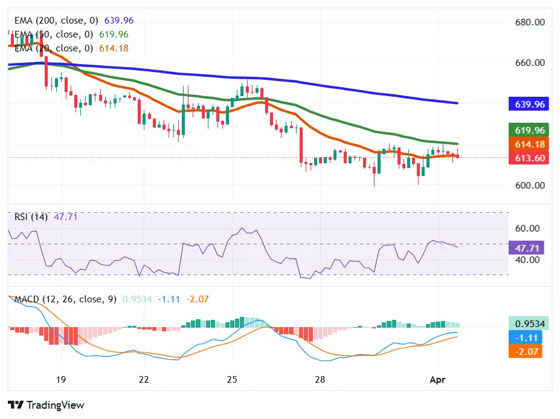Screen dimensions: 560x419
Task: Click the red 613.60 price label
Action: pos(528,158)
